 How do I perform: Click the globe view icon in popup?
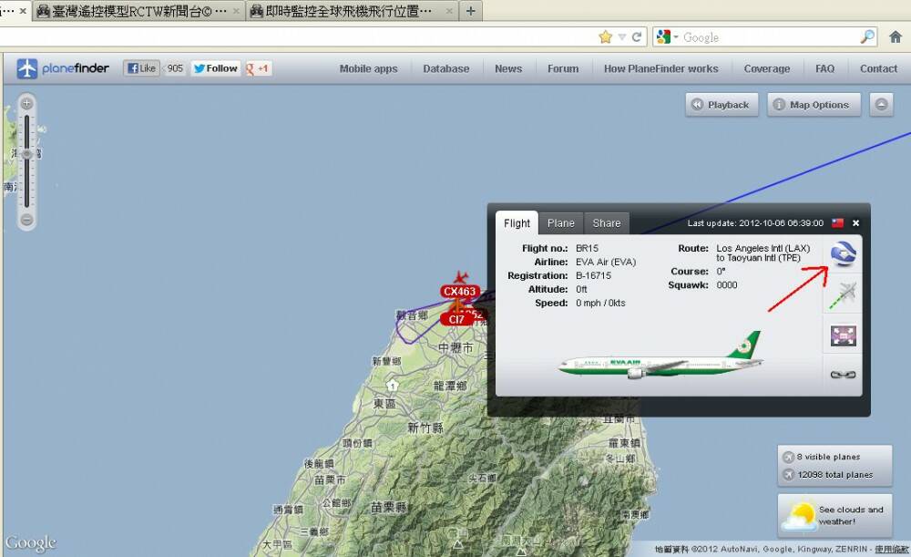pyautogui.click(x=843, y=253)
